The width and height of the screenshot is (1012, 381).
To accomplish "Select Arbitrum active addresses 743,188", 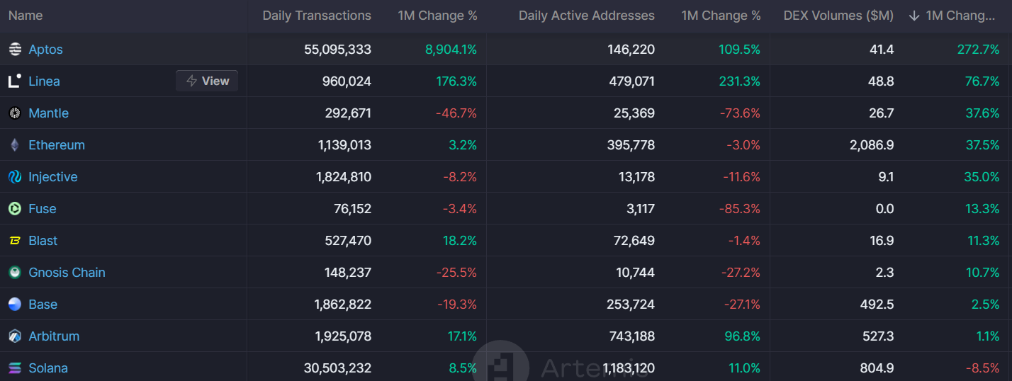I will click(x=631, y=336).
